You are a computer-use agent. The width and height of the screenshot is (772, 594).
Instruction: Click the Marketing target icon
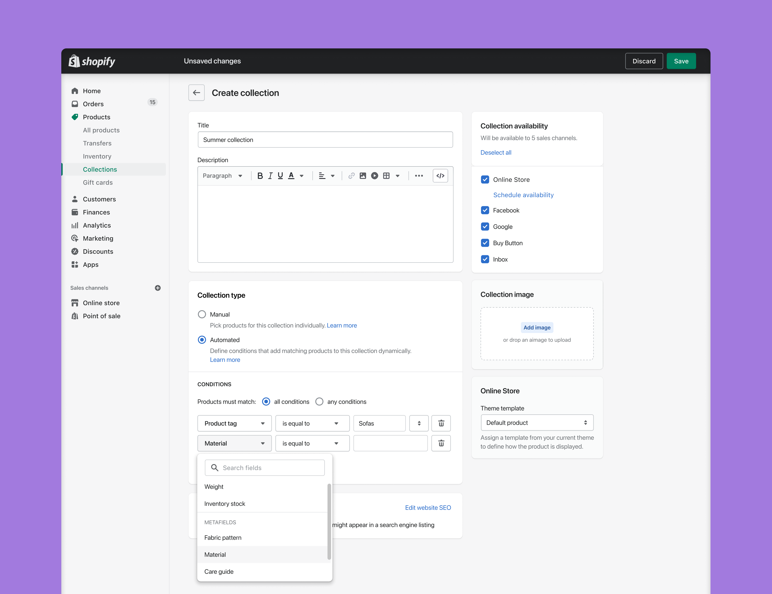74,238
